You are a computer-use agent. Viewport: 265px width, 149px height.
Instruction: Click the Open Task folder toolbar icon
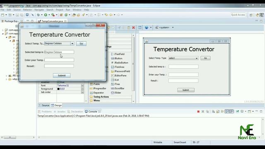coord(78,15)
